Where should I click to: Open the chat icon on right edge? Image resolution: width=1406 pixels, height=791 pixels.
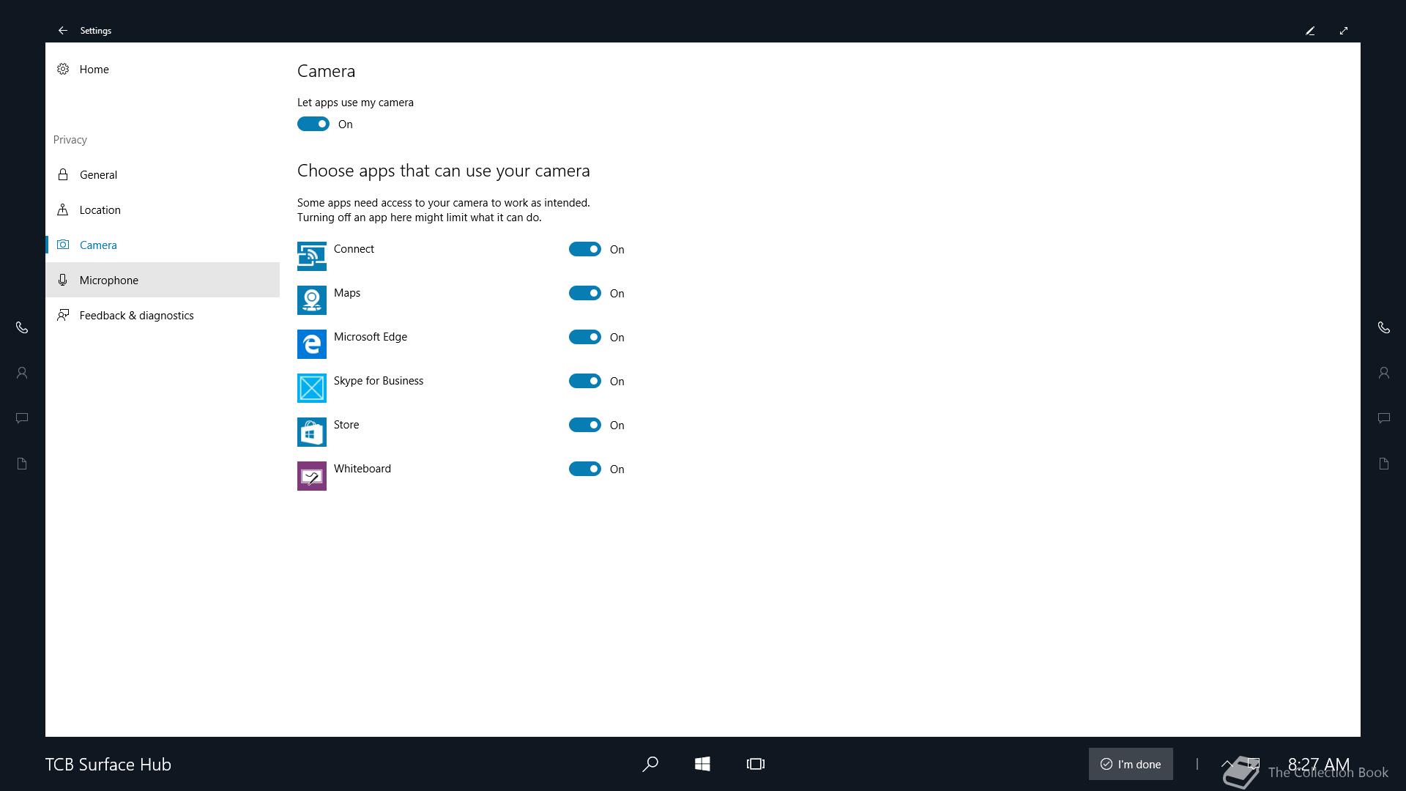point(1384,418)
